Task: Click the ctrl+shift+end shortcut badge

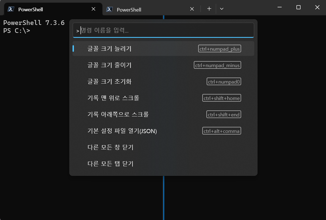Action: [224, 115]
